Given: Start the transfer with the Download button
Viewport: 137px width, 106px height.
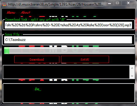Looking at the screenshot, I should (x=37, y=60).
